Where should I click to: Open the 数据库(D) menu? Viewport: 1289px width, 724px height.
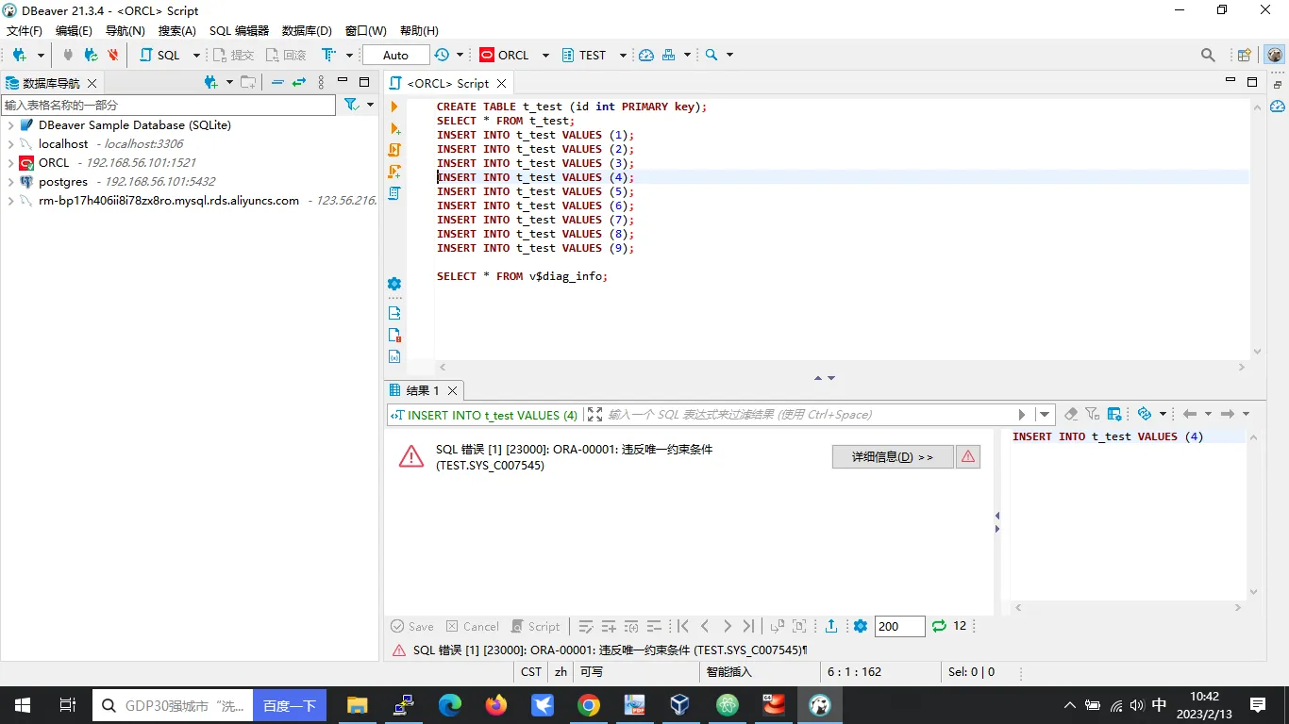[x=307, y=31]
